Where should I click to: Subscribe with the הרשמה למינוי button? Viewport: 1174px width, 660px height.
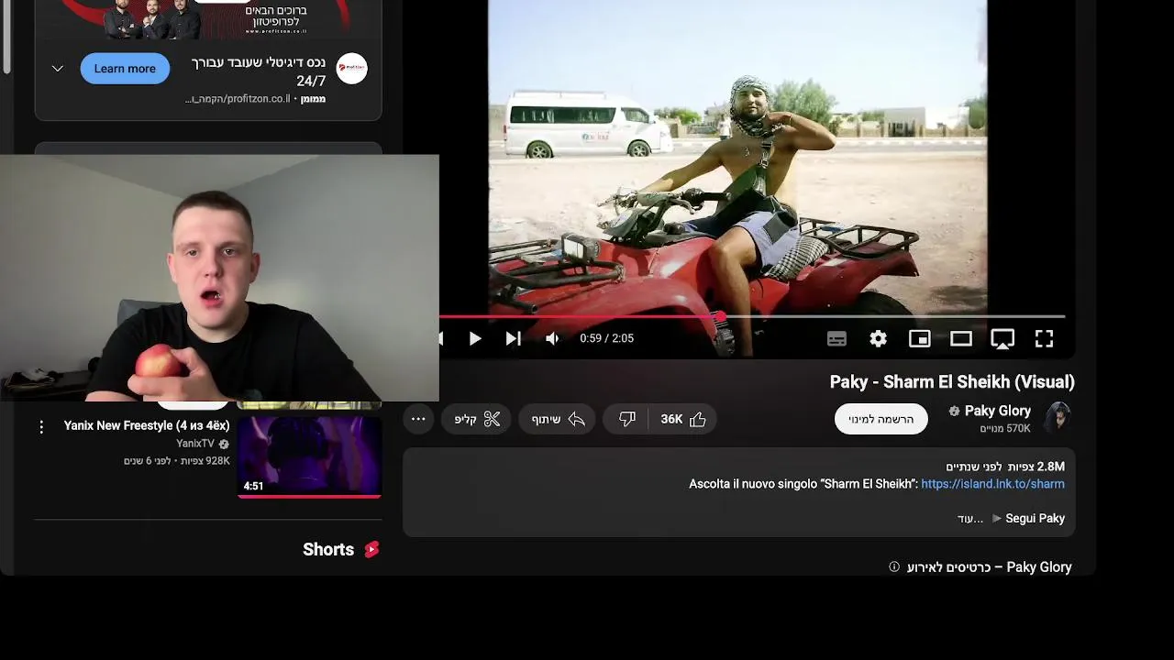(880, 419)
